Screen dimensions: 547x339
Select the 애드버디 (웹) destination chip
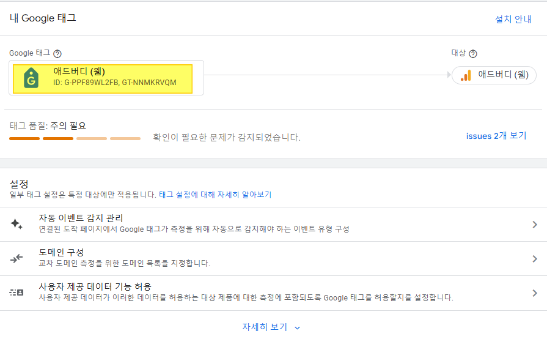494,75
